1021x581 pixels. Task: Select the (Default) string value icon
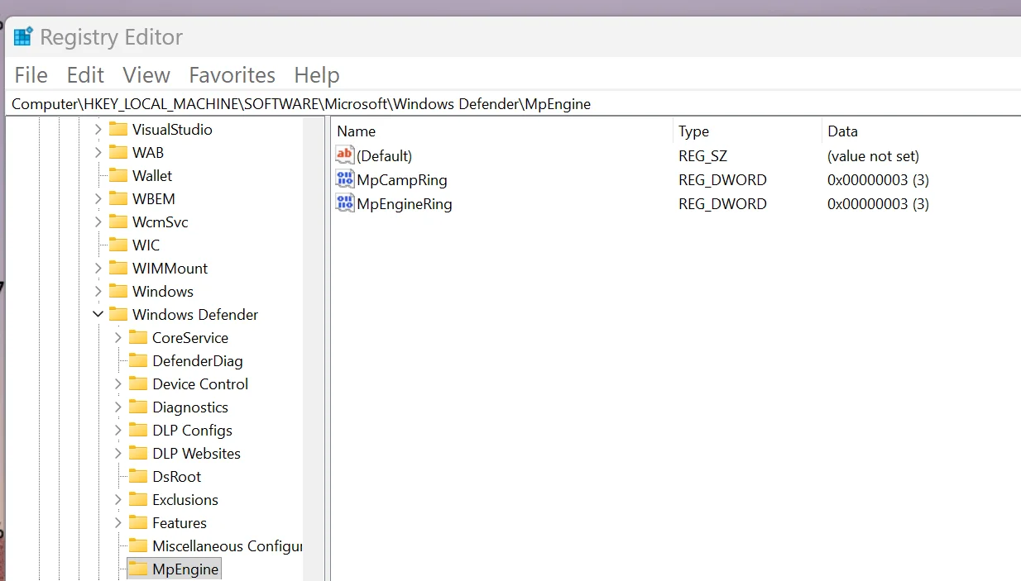[x=344, y=155]
